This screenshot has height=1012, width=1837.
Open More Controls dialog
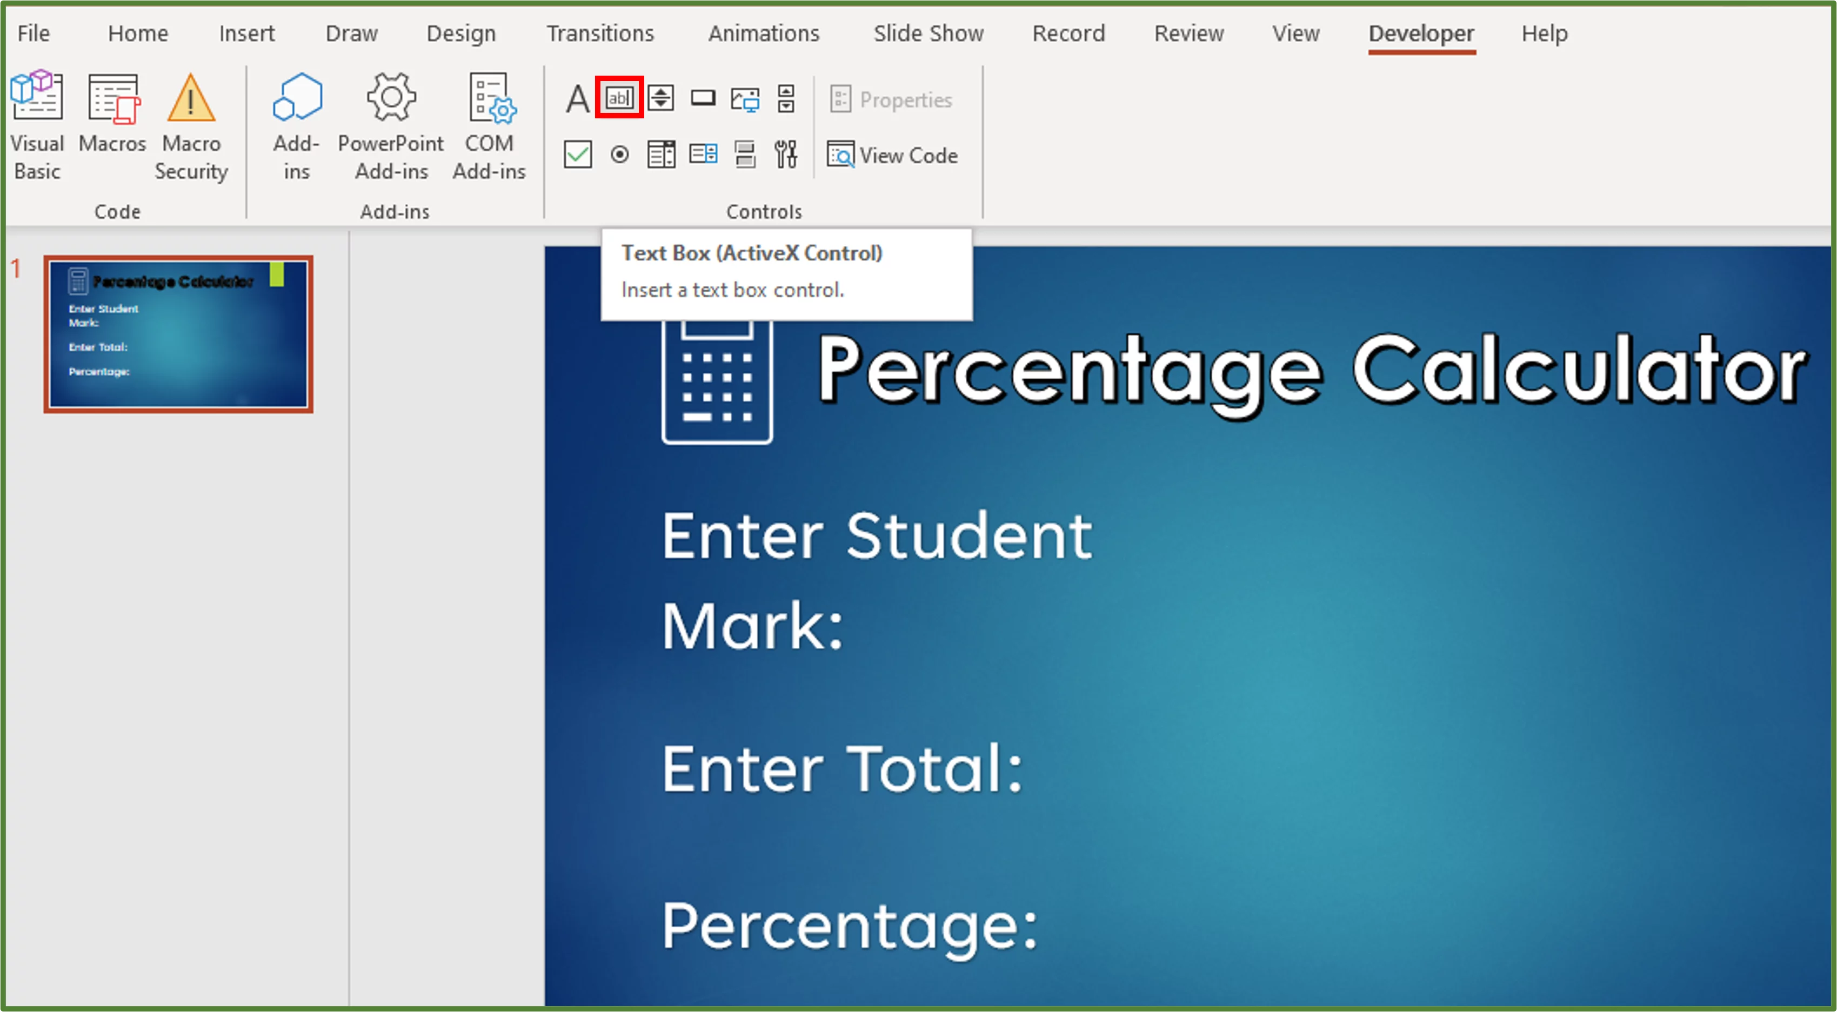click(x=785, y=153)
